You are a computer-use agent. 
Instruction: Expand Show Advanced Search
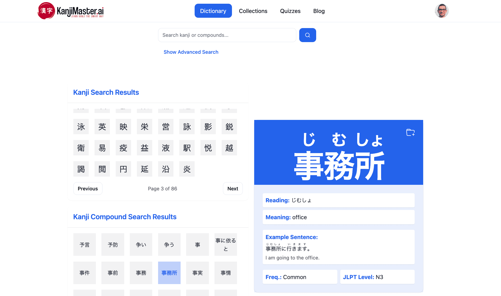191,52
